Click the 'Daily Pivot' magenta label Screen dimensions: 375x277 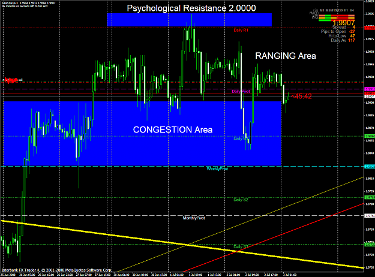(x=241, y=91)
